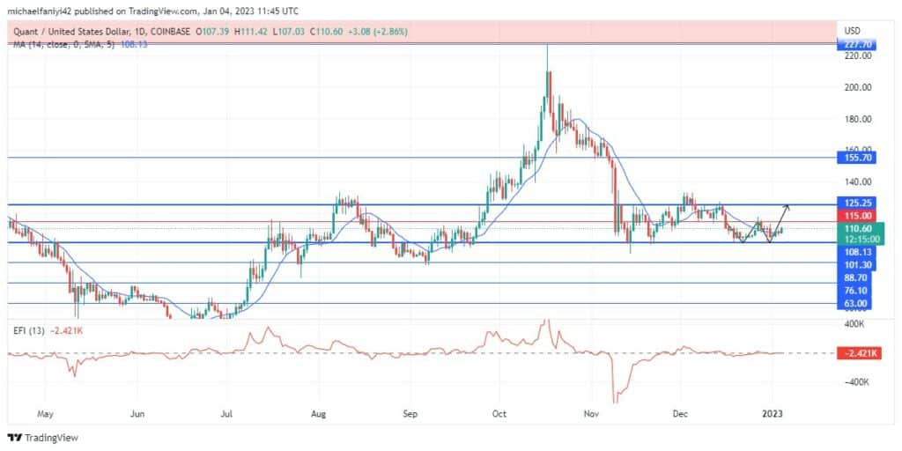Image resolution: width=902 pixels, height=451 pixels.
Task: Click the 400K tick on EFI axis
Action: [854, 324]
